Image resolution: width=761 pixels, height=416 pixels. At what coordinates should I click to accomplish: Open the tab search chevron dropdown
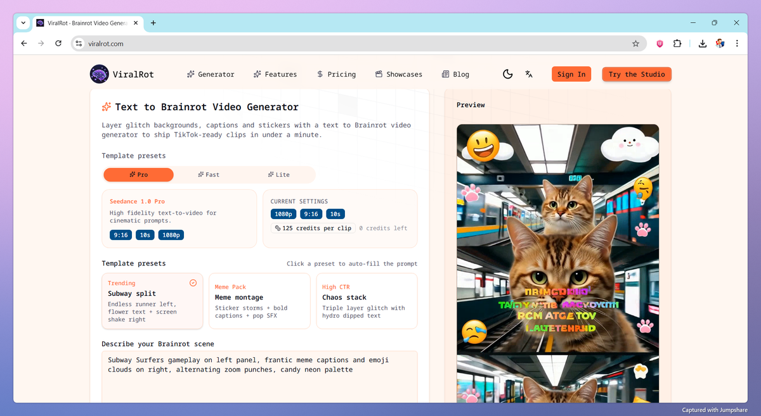pyautogui.click(x=23, y=23)
